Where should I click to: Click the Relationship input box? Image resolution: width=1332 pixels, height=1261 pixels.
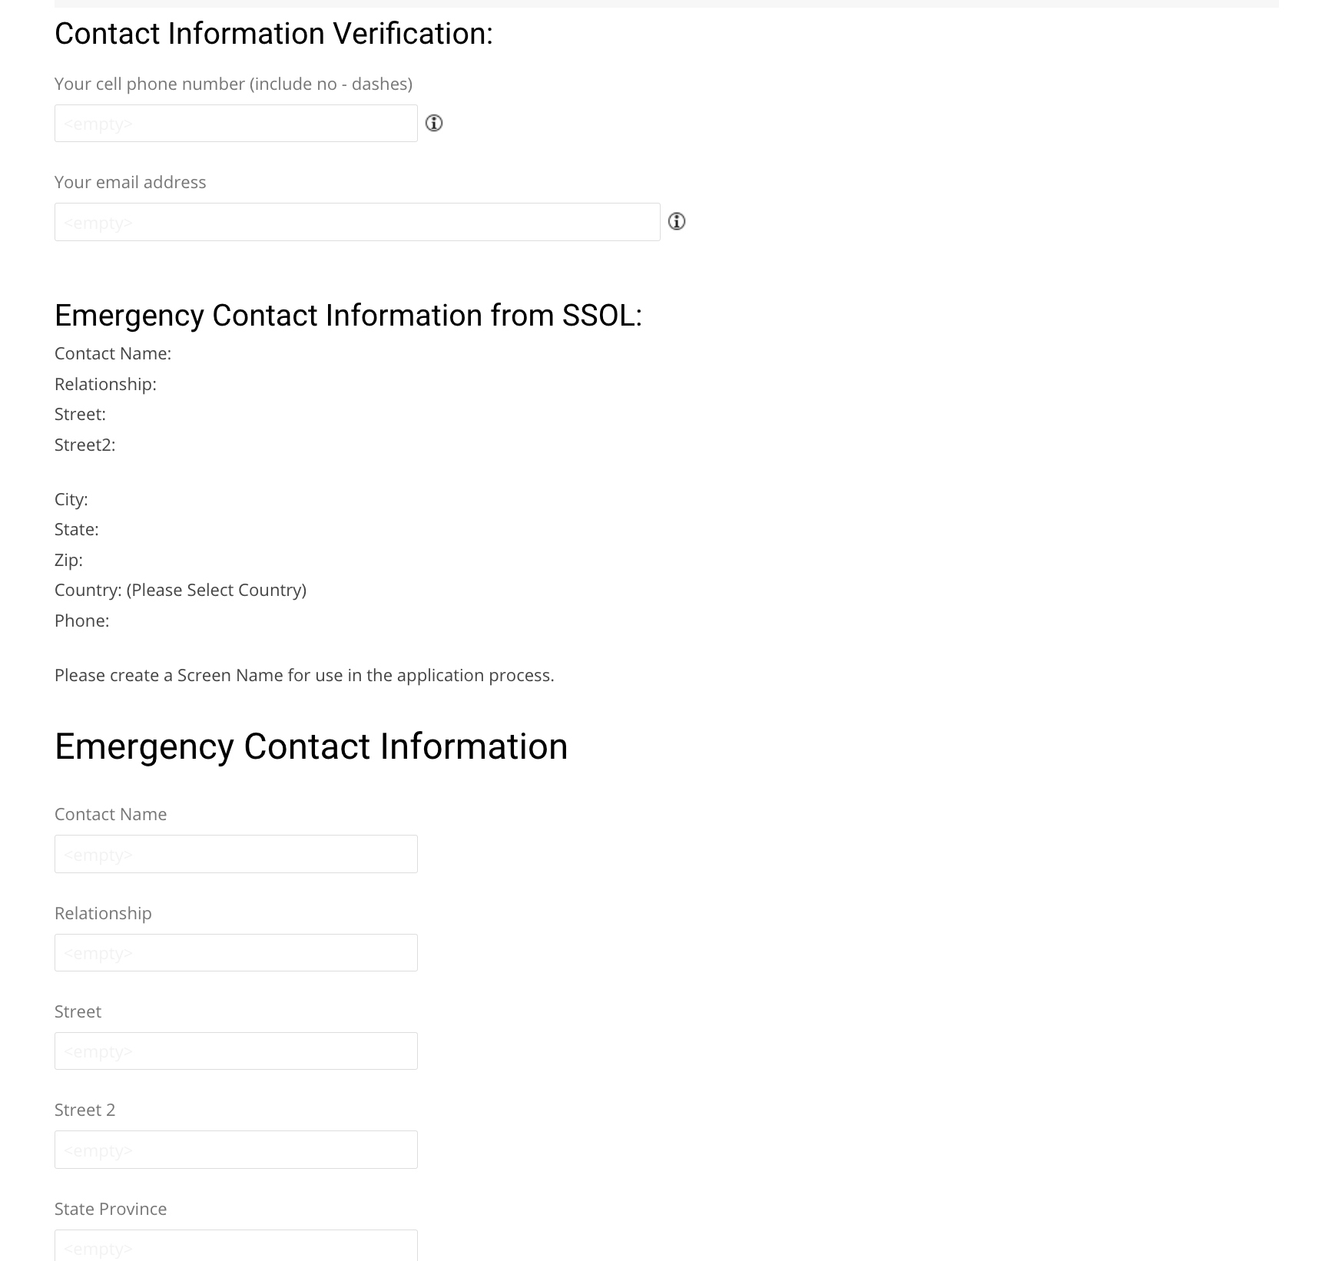coord(236,953)
